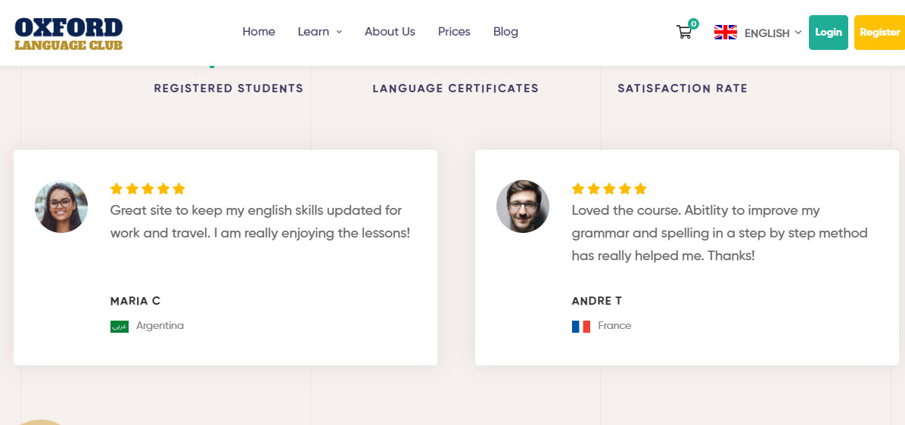Open the About Us page

point(390,32)
